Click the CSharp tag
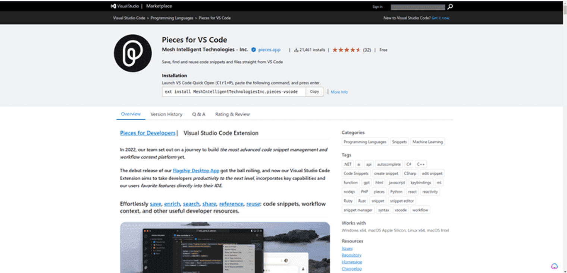The image size is (567, 273). [410, 174]
